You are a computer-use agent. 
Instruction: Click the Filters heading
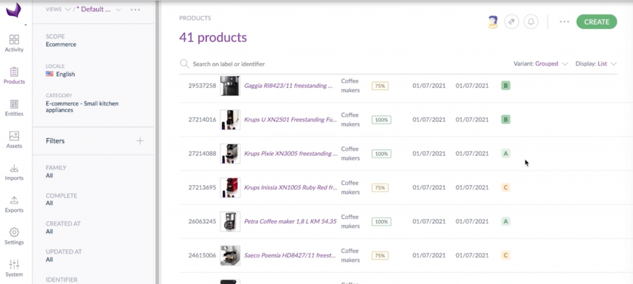[x=55, y=140]
